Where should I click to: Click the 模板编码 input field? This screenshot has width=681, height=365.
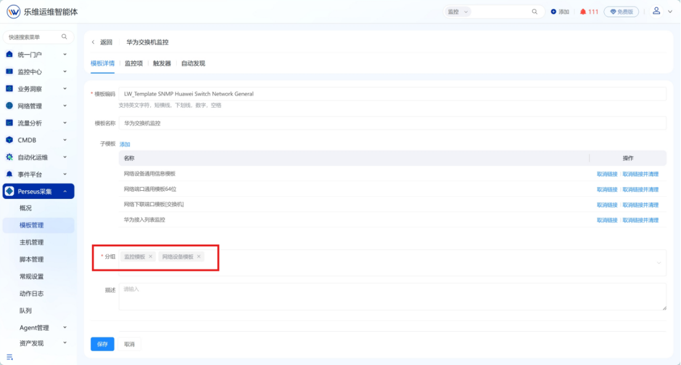click(393, 94)
